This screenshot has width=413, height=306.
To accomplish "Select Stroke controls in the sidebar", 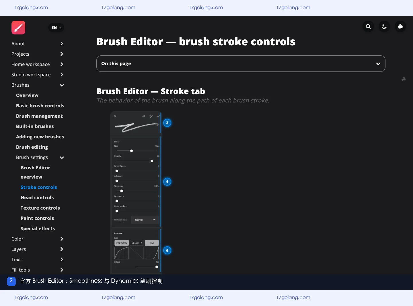I will [39, 187].
